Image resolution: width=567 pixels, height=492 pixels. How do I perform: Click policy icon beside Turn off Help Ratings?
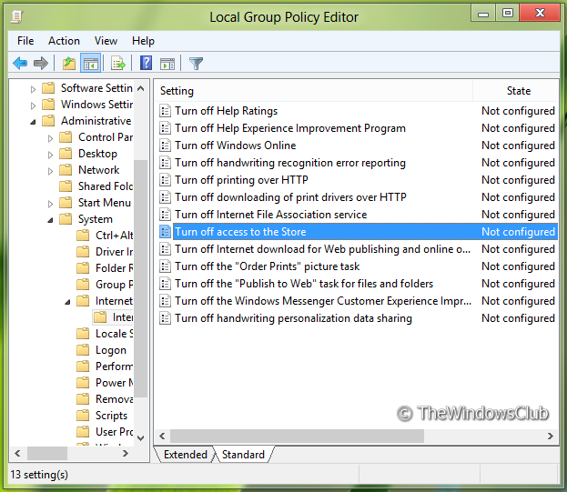[x=166, y=111]
